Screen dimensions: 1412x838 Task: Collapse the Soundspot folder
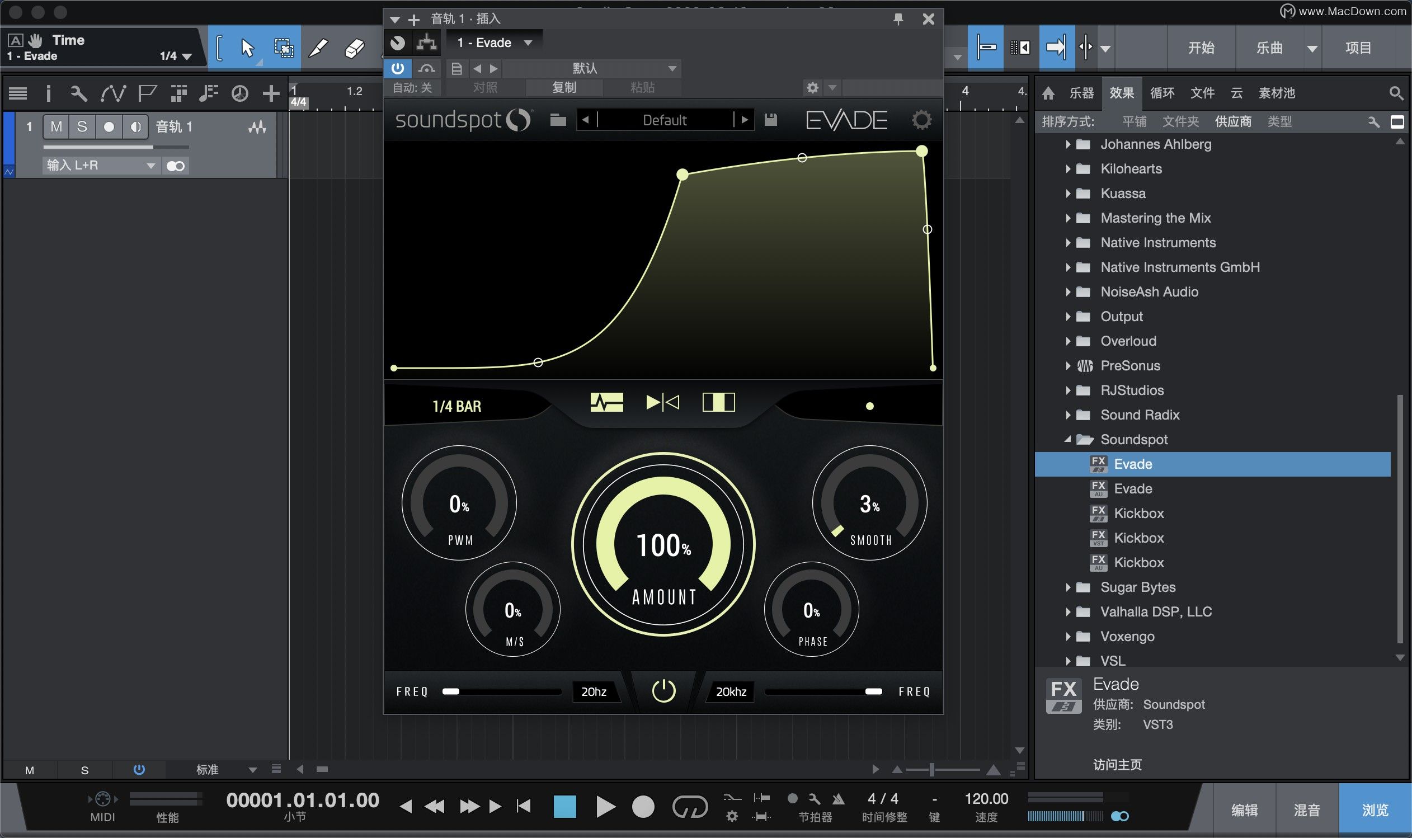[x=1067, y=439]
